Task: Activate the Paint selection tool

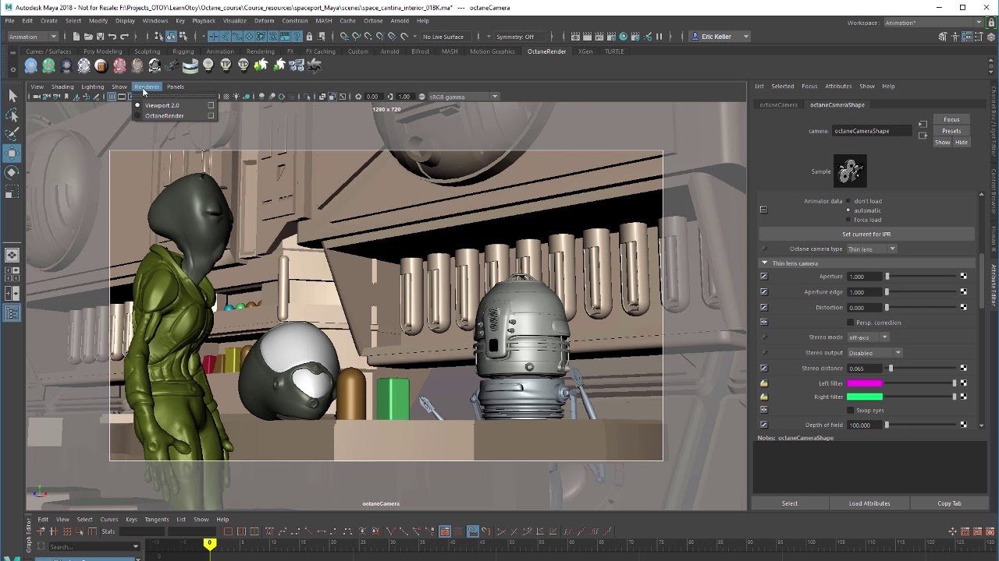Action: (x=12, y=134)
